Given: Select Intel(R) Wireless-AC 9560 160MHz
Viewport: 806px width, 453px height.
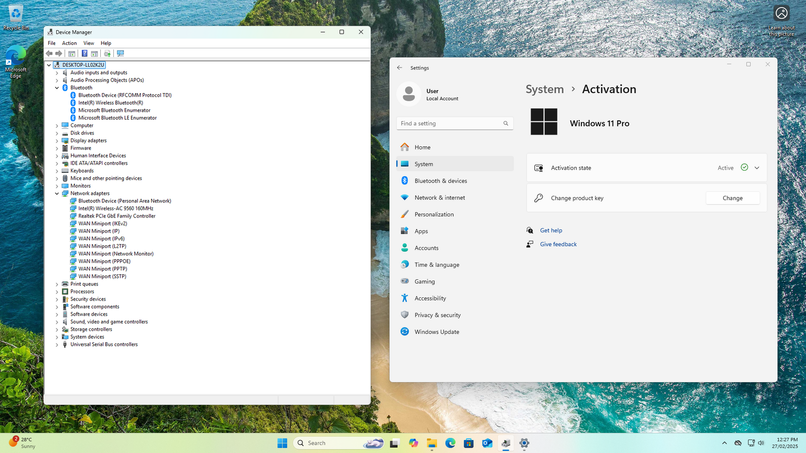Looking at the screenshot, I should (116, 208).
